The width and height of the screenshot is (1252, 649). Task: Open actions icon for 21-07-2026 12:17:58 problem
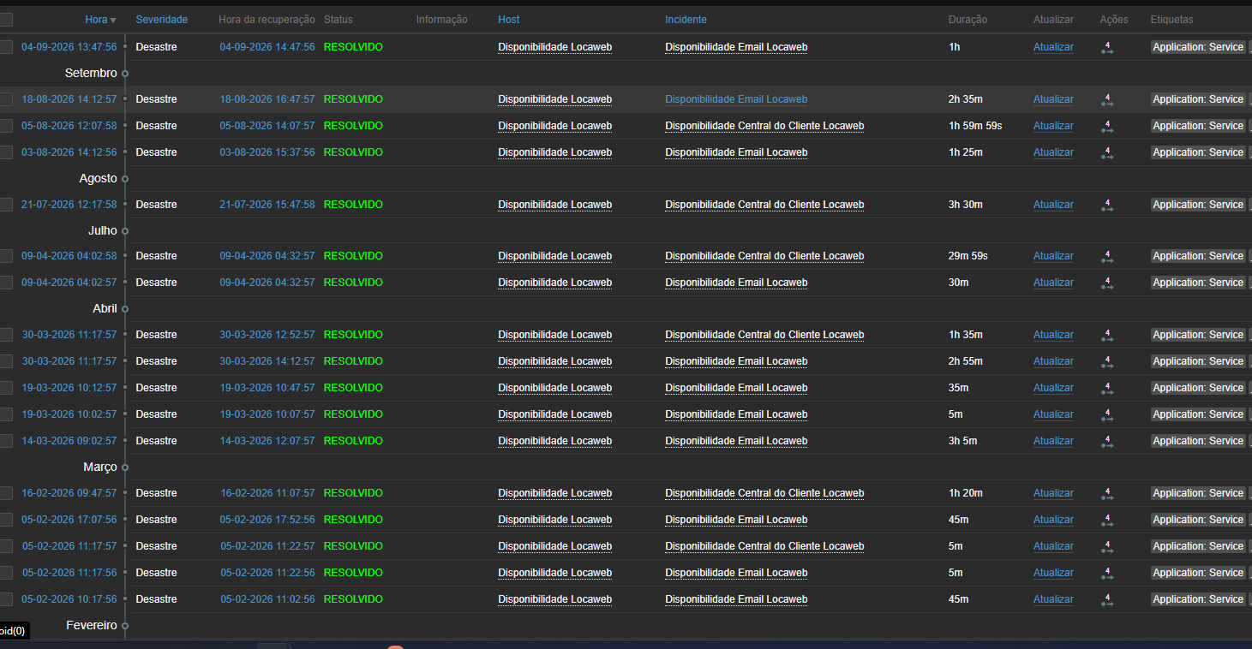(x=1106, y=205)
